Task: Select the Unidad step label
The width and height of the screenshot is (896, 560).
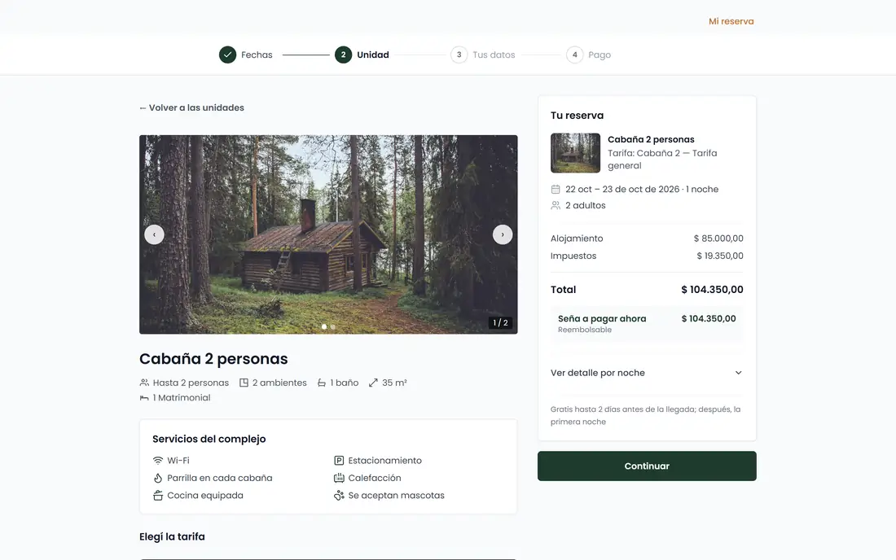Action: (372, 55)
